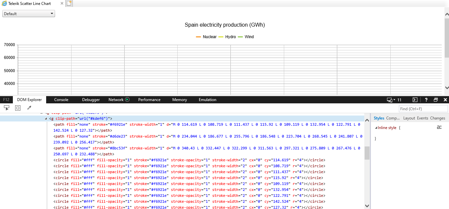Collapse the Inline style rule
The width and height of the screenshot is (449, 209).
coord(376,128)
